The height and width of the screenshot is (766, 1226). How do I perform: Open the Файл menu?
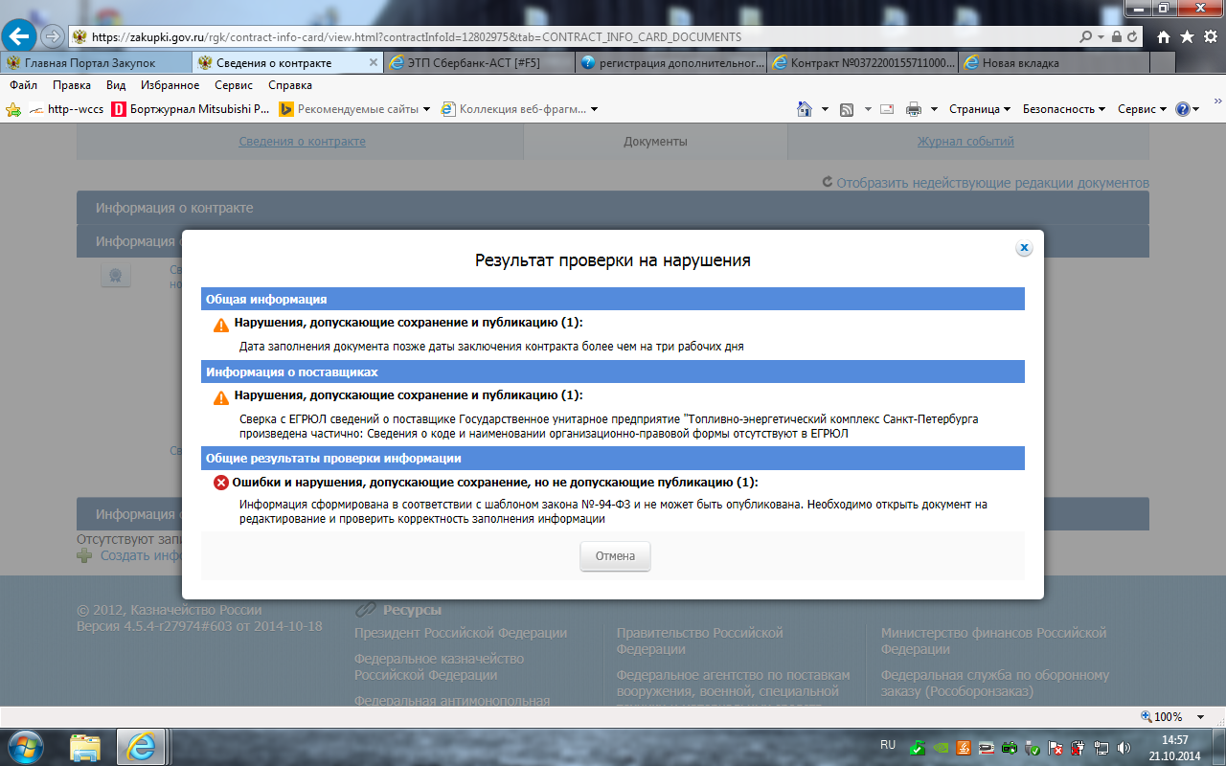click(23, 85)
